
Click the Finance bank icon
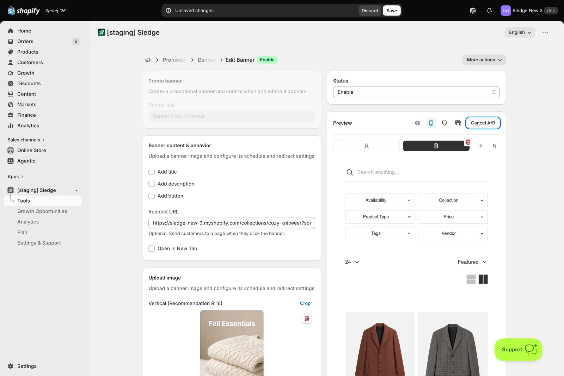tap(11, 115)
